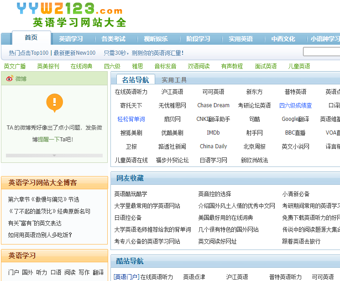
Task: Open 沪江英语 in 名站导航
Action: [172, 92]
